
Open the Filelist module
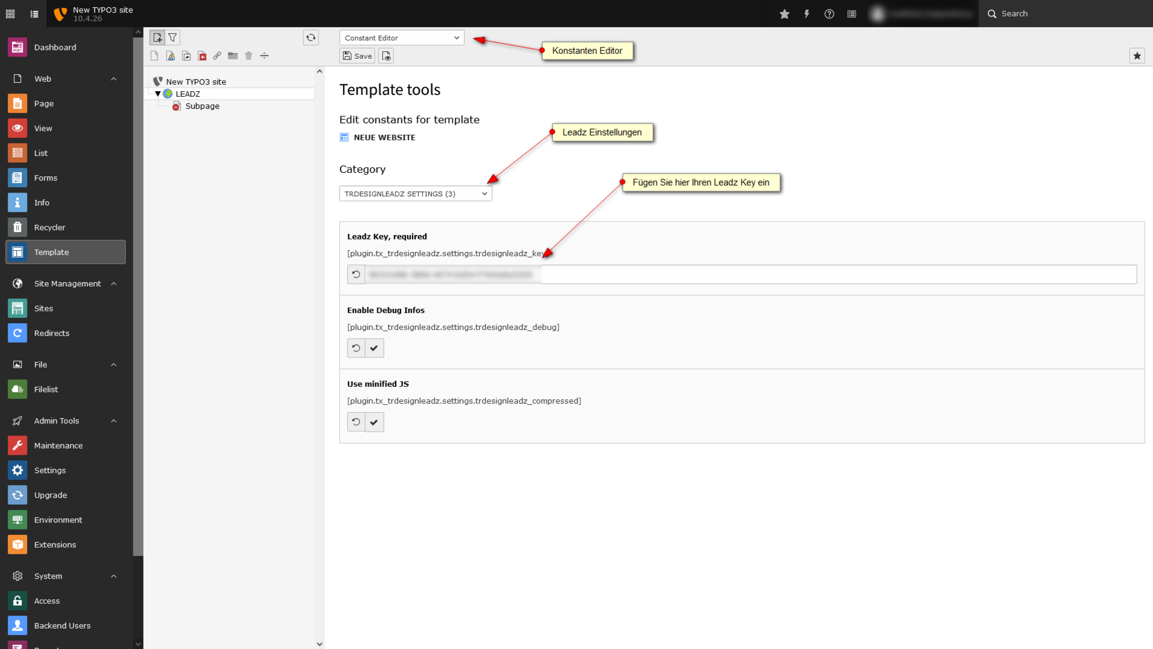[x=46, y=389]
